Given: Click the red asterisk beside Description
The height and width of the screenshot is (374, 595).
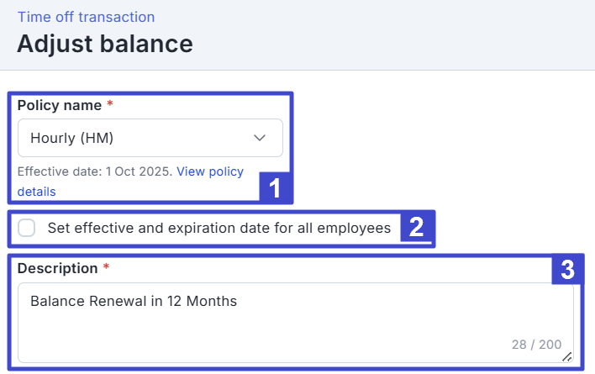Looking at the screenshot, I should [106, 268].
